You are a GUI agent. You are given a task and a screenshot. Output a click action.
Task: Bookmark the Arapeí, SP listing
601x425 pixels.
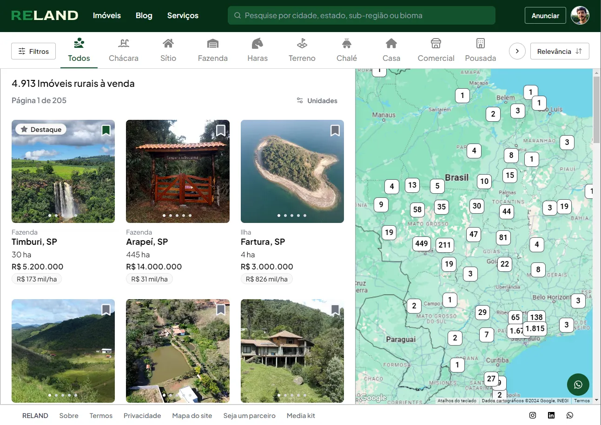(x=221, y=131)
